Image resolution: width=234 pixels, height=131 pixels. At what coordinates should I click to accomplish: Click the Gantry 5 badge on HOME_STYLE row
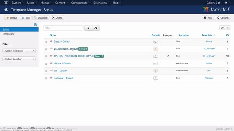(99, 56)
